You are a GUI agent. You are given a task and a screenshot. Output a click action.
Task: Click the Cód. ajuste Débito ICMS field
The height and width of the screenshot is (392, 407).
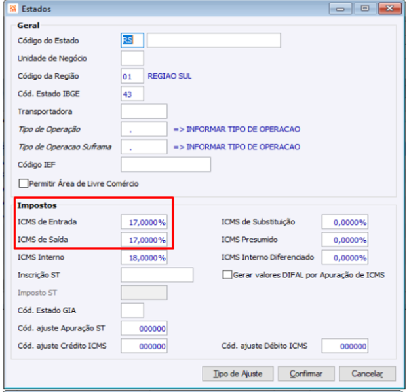(x=345, y=346)
